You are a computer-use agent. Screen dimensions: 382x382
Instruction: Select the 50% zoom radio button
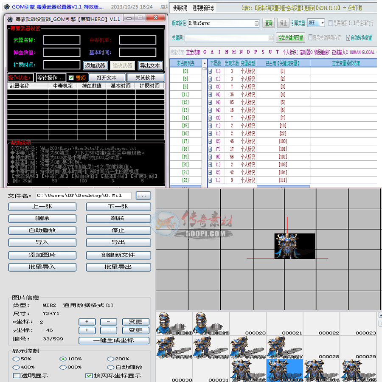click(x=16, y=359)
